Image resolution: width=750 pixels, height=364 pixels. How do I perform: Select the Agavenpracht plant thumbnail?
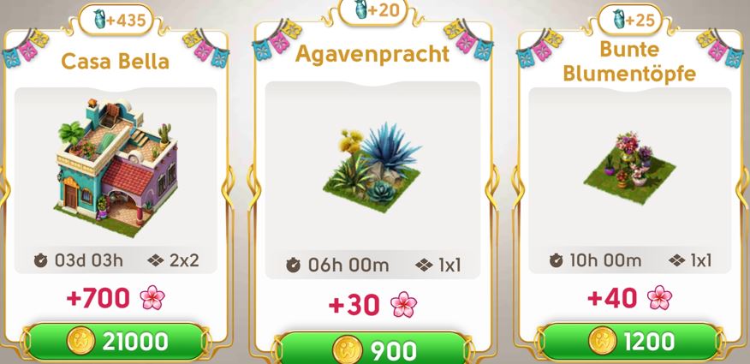372,164
